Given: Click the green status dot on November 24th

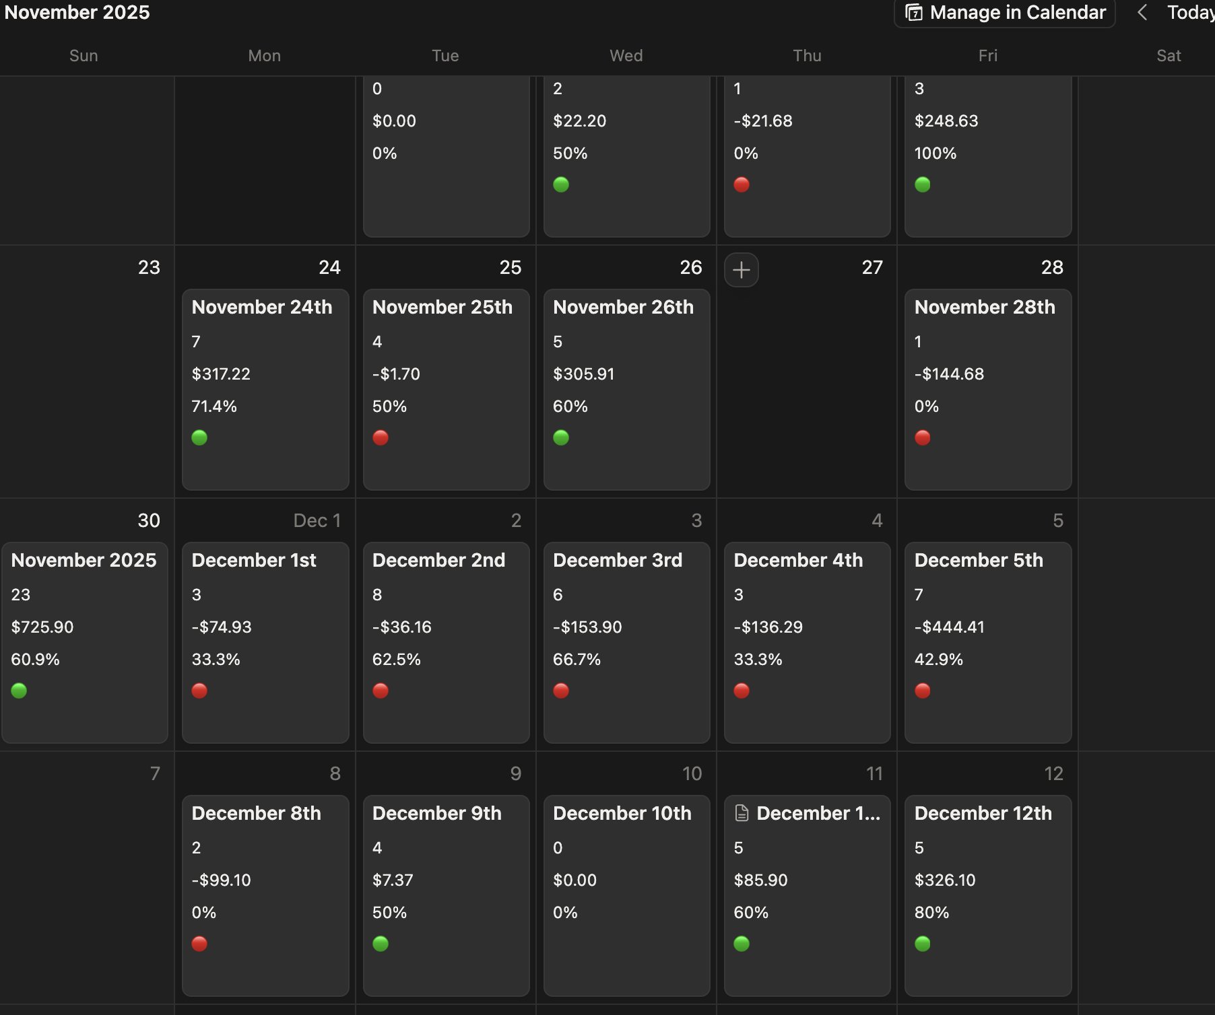Looking at the screenshot, I should (199, 438).
